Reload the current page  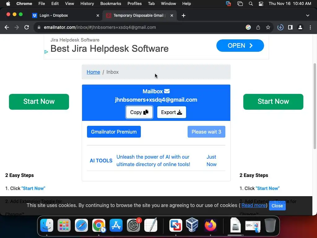pos(27,27)
